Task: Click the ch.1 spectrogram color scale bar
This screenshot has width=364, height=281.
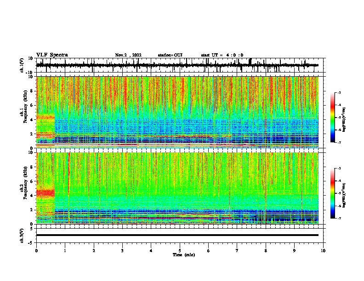Action: click(x=332, y=118)
